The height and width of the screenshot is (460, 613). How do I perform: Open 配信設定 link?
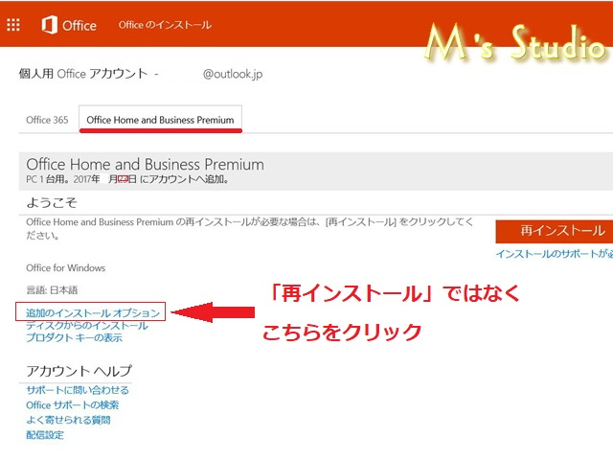(45, 434)
